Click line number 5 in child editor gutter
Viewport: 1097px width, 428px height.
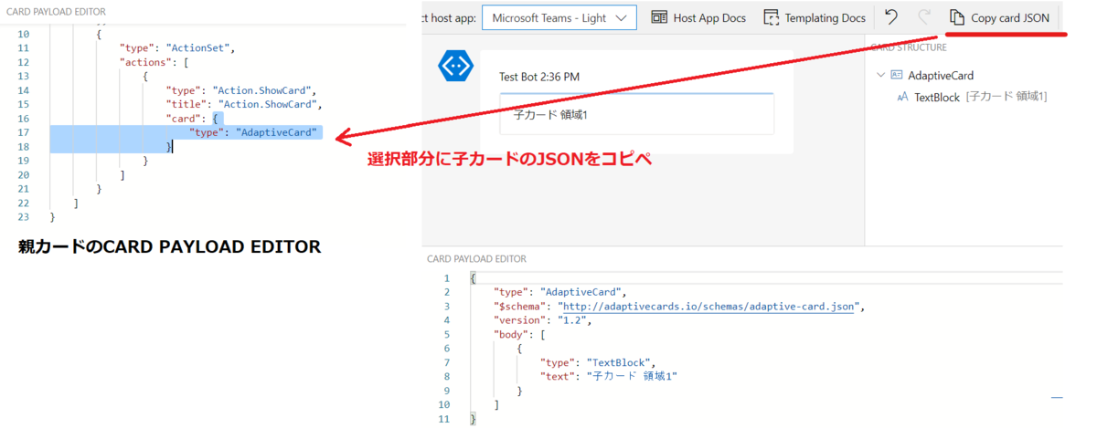point(445,335)
